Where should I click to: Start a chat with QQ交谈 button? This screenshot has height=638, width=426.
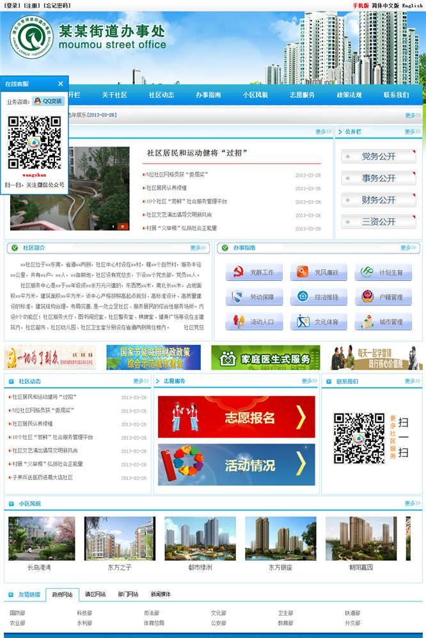tap(49, 101)
